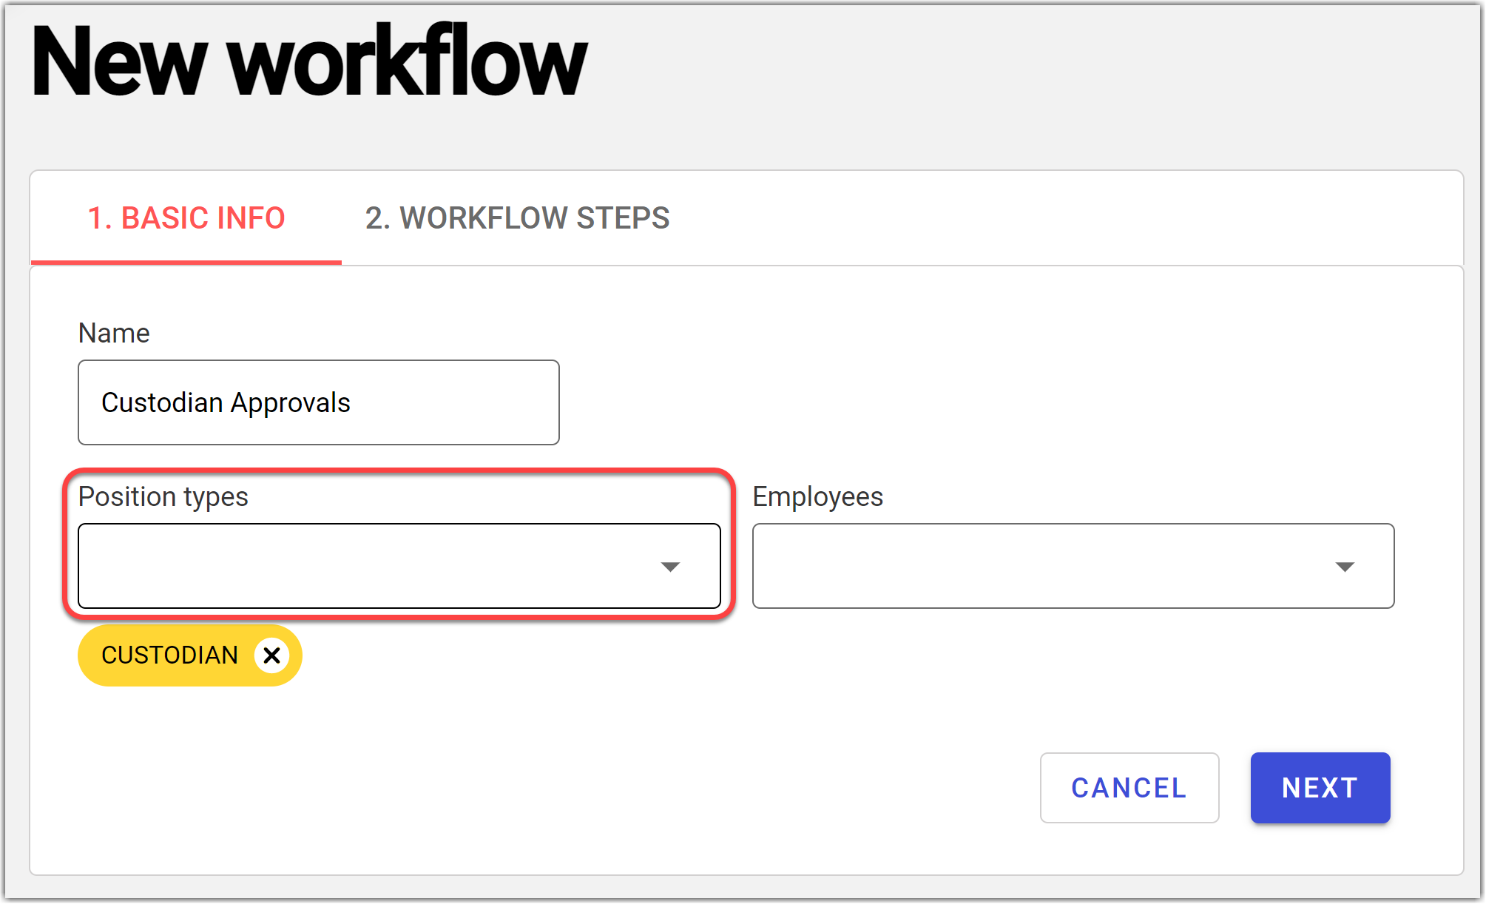The height and width of the screenshot is (904, 1486).
Task: Open the Position types combo box
Action: coord(370,566)
